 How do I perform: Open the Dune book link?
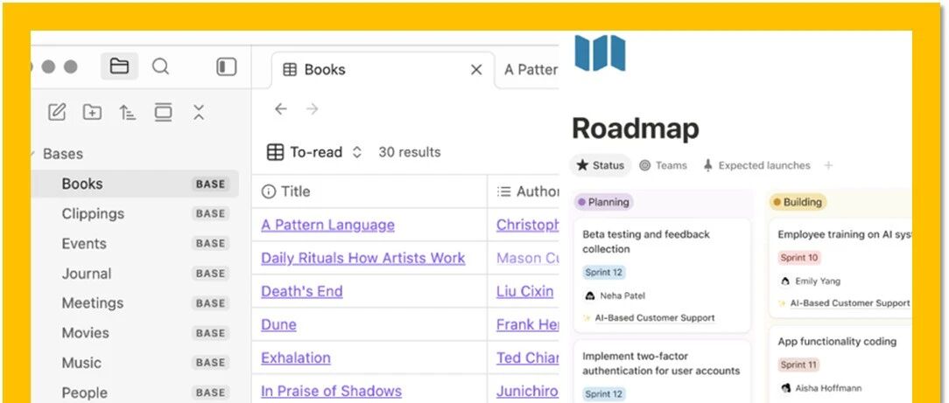[x=278, y=324]
